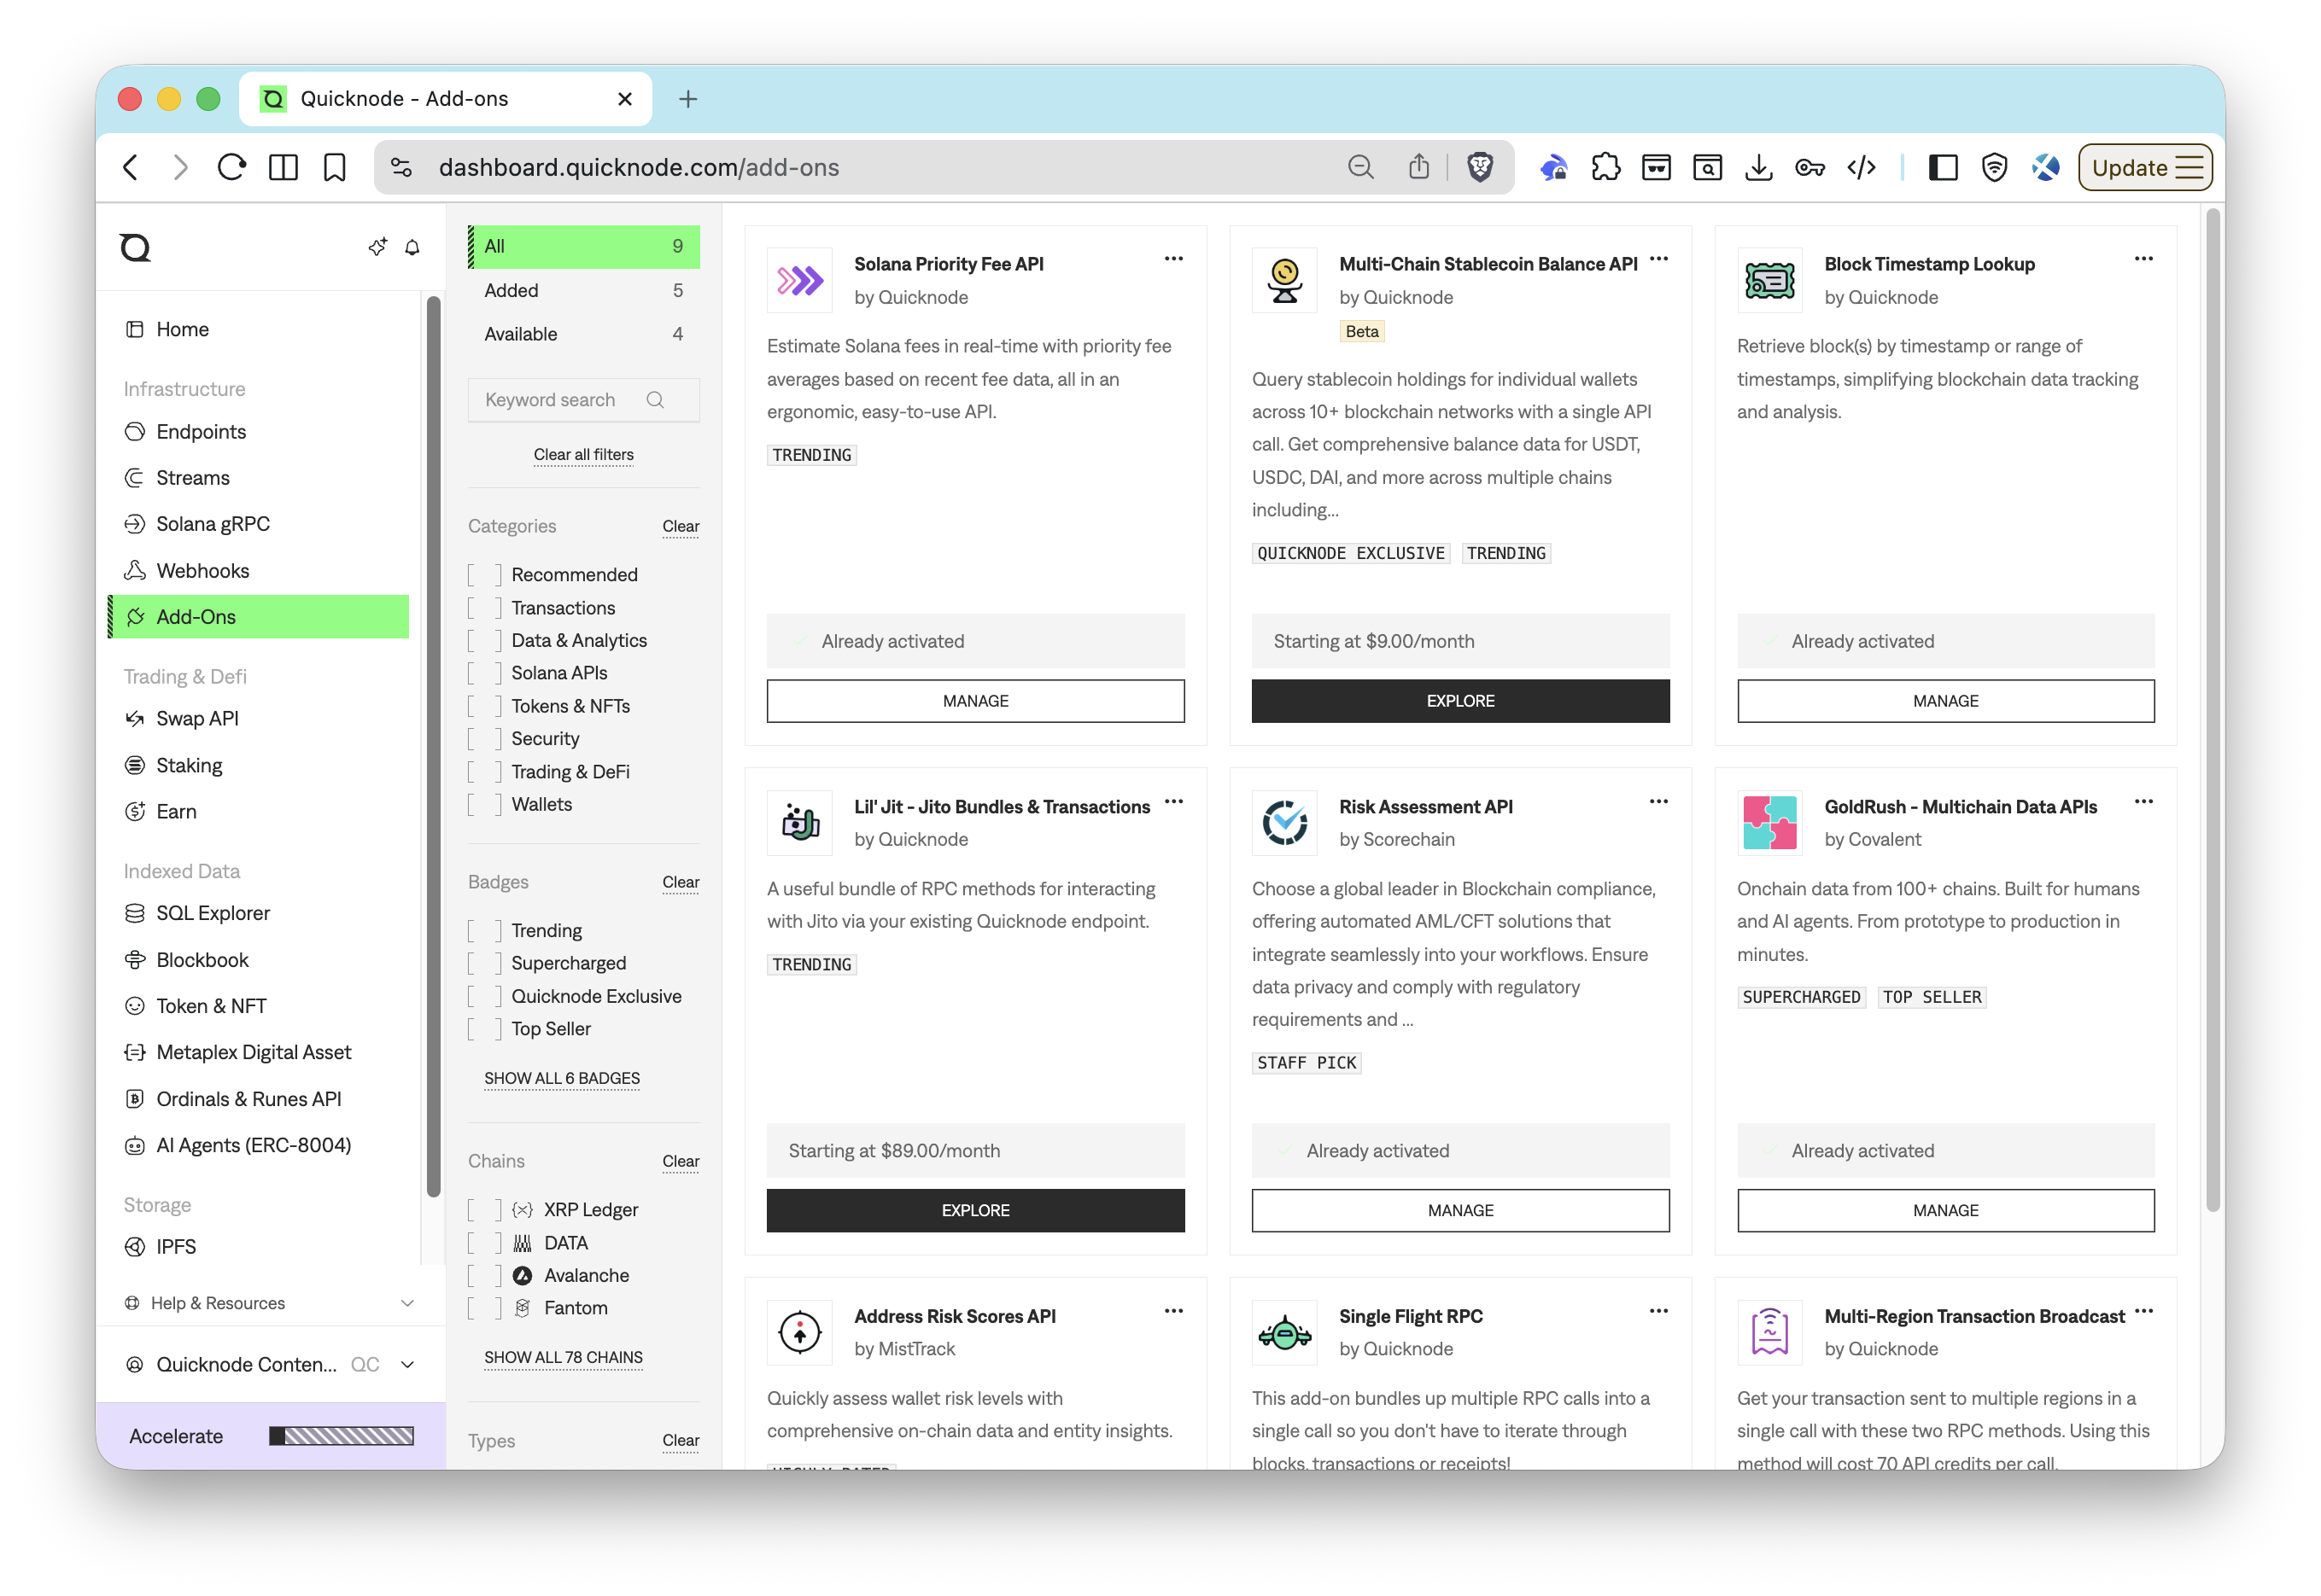This screenshot has height=1596, width=2321.
Task: Click the browser address bar URL
Action: pos(638,167)
